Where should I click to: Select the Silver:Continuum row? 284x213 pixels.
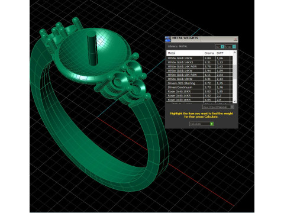click(199, 87)
